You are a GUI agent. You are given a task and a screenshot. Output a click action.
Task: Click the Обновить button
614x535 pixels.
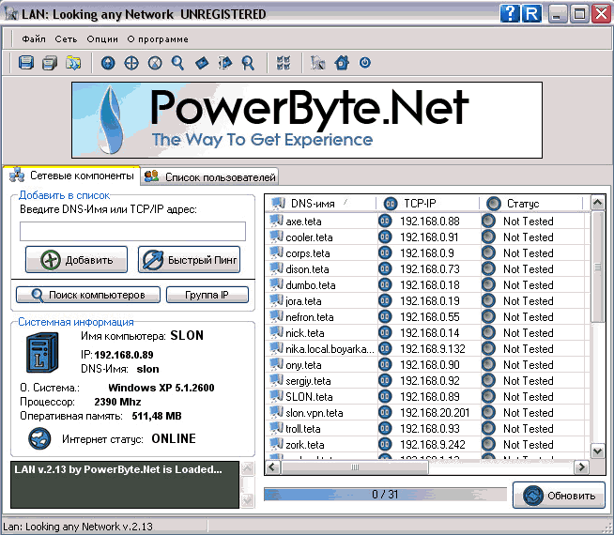click(x=560, y=496)
